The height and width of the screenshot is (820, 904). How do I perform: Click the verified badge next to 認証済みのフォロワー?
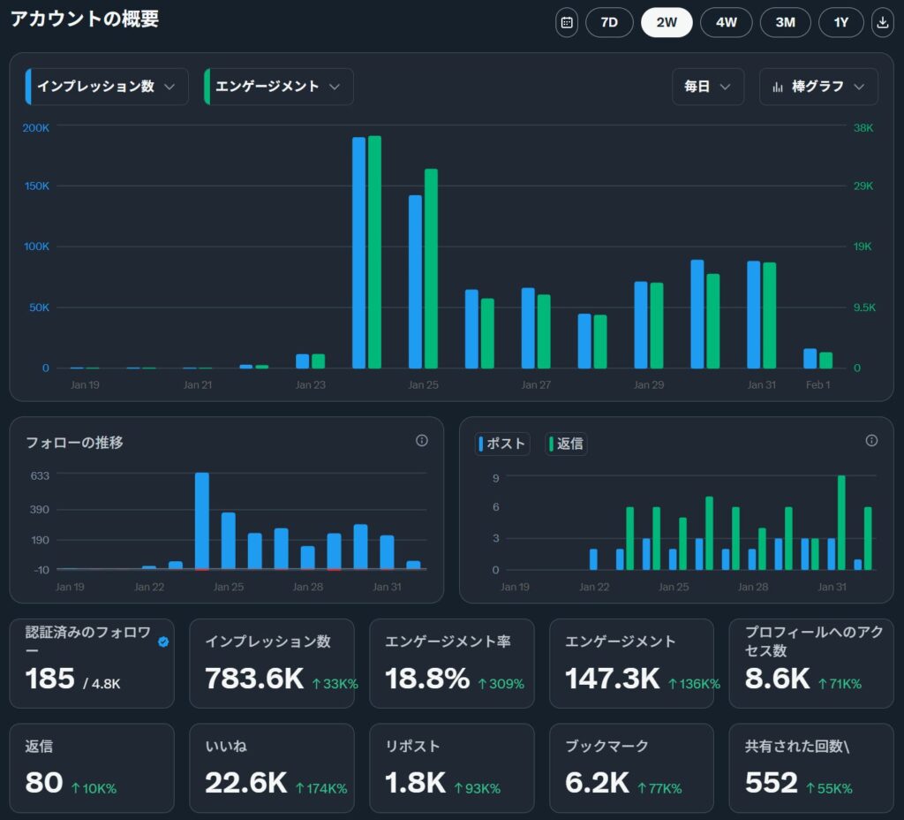(x=163, y=642)
